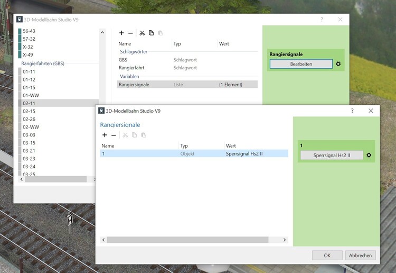Select the GBS Schlagwort row
Image resolution: width=396 pixels, height=273 pixels.
187,60
